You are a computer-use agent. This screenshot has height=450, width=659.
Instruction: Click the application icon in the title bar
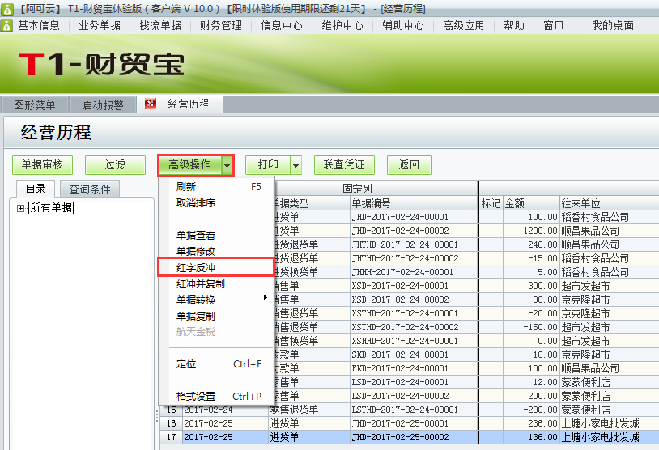[x=7, y=9]
